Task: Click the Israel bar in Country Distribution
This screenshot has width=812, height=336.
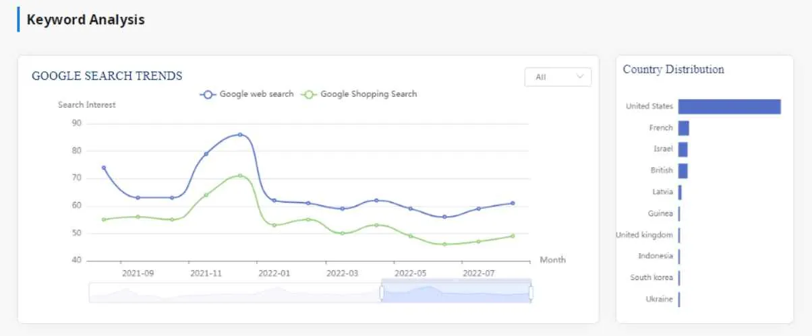Action: coord(683,149)
